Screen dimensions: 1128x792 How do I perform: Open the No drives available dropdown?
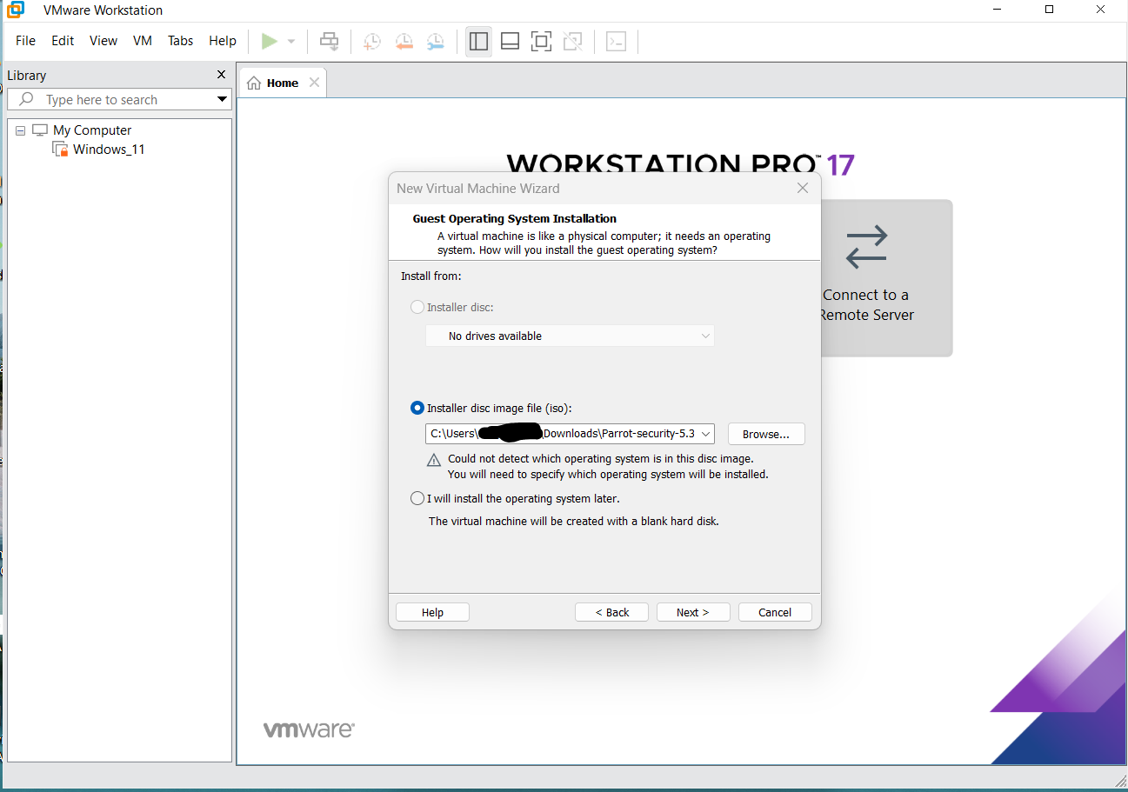pos(570,336)
